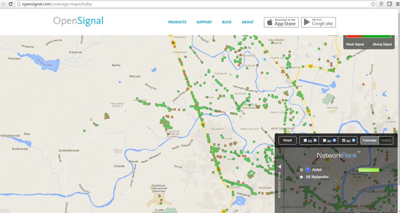Switch to Towers view
Viewport: 400px width, 213px height.
click(x=386, y=140)
